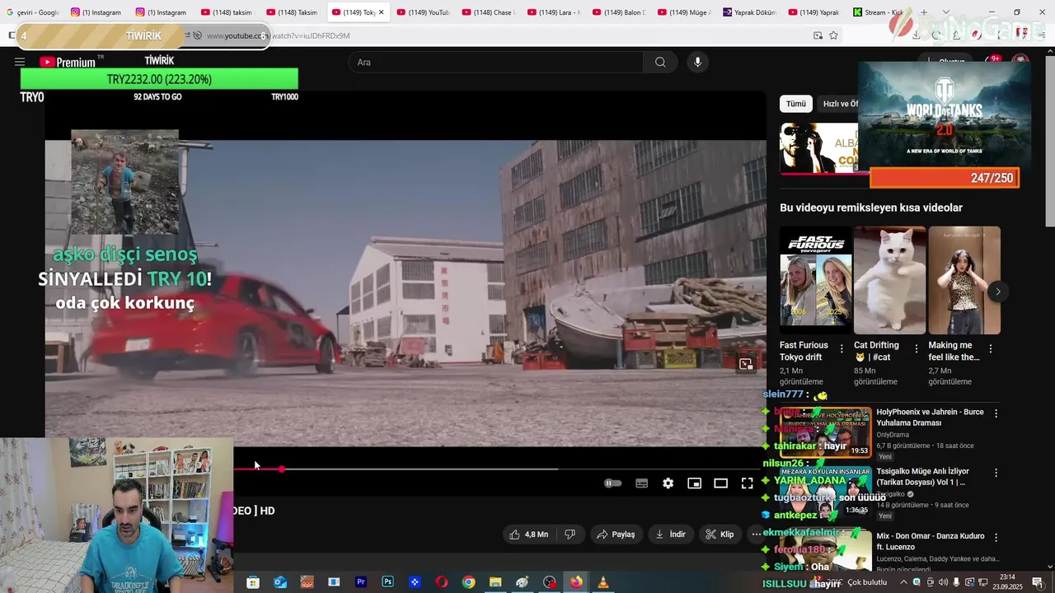Dislike the video with thumbs-down
Screen dimensions: 1055x593
click(x=570, y=535)
